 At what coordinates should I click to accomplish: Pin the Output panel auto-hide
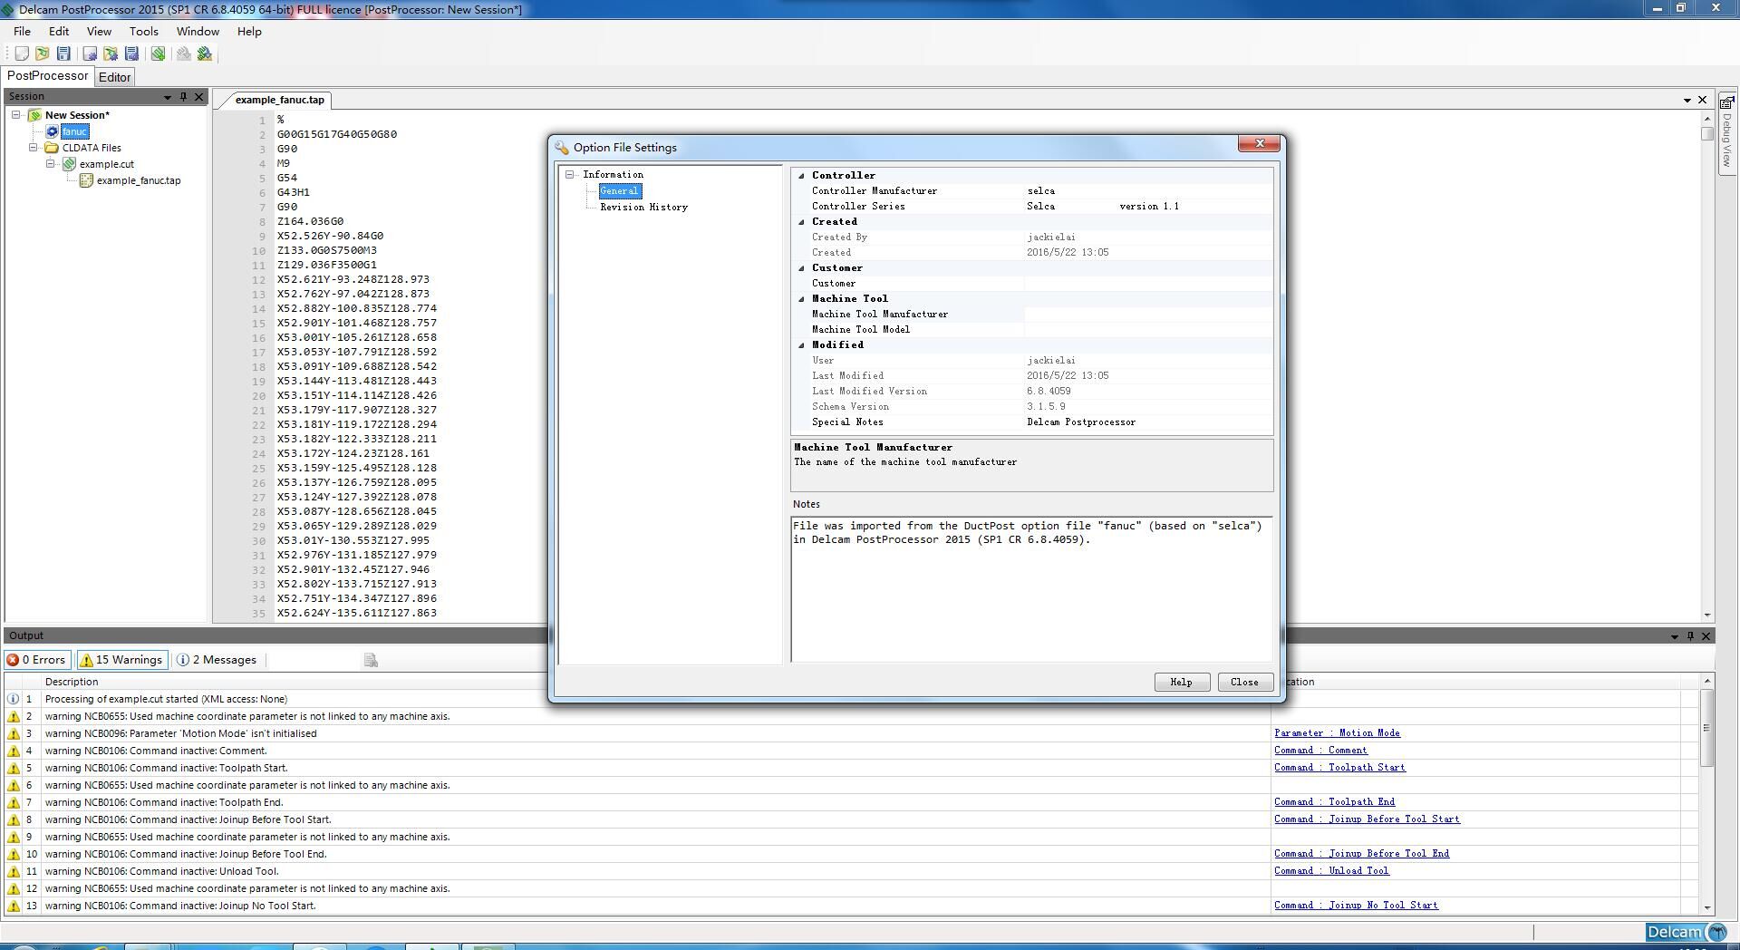(1689, 636)
